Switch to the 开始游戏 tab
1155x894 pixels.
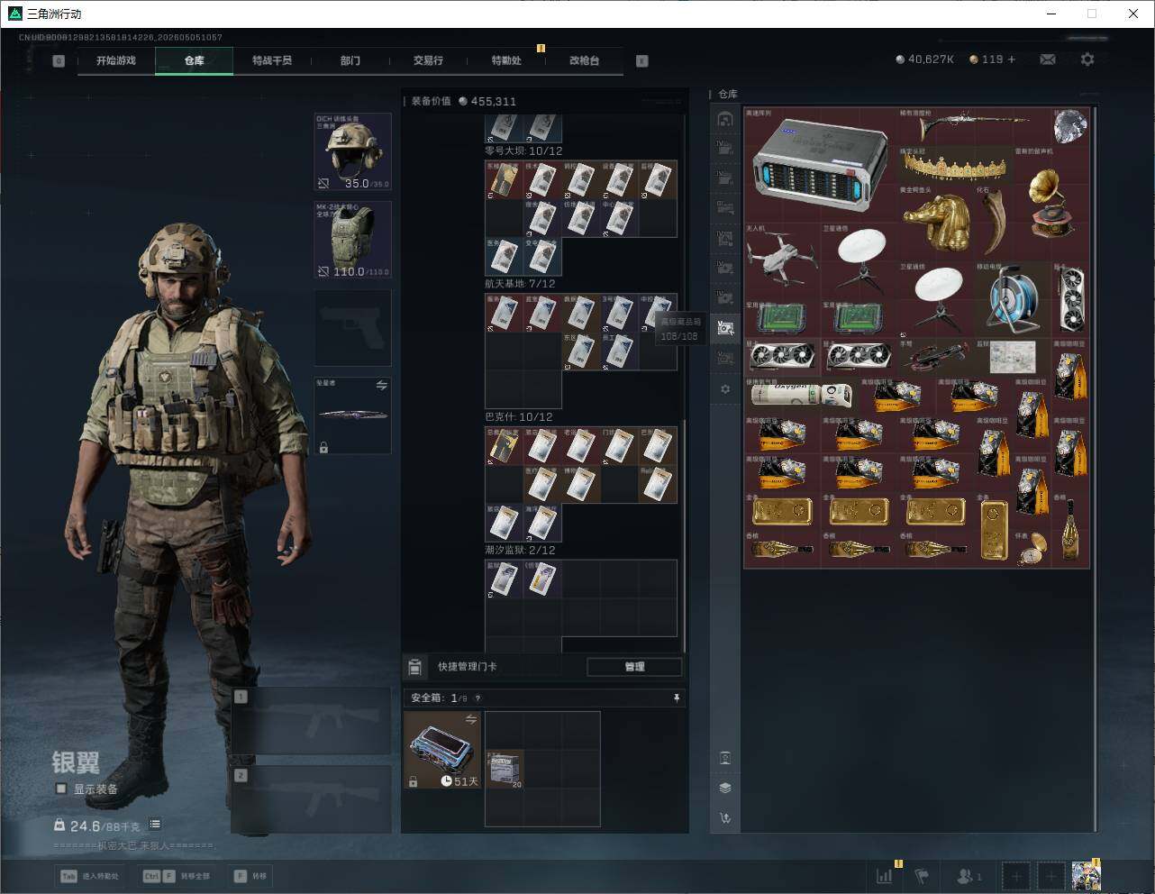[116, 60]
